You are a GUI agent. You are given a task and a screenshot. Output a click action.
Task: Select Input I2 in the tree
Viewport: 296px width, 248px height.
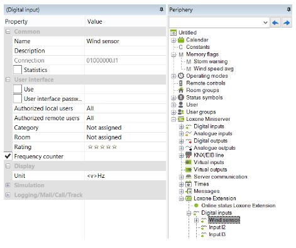tap(217, 227)
